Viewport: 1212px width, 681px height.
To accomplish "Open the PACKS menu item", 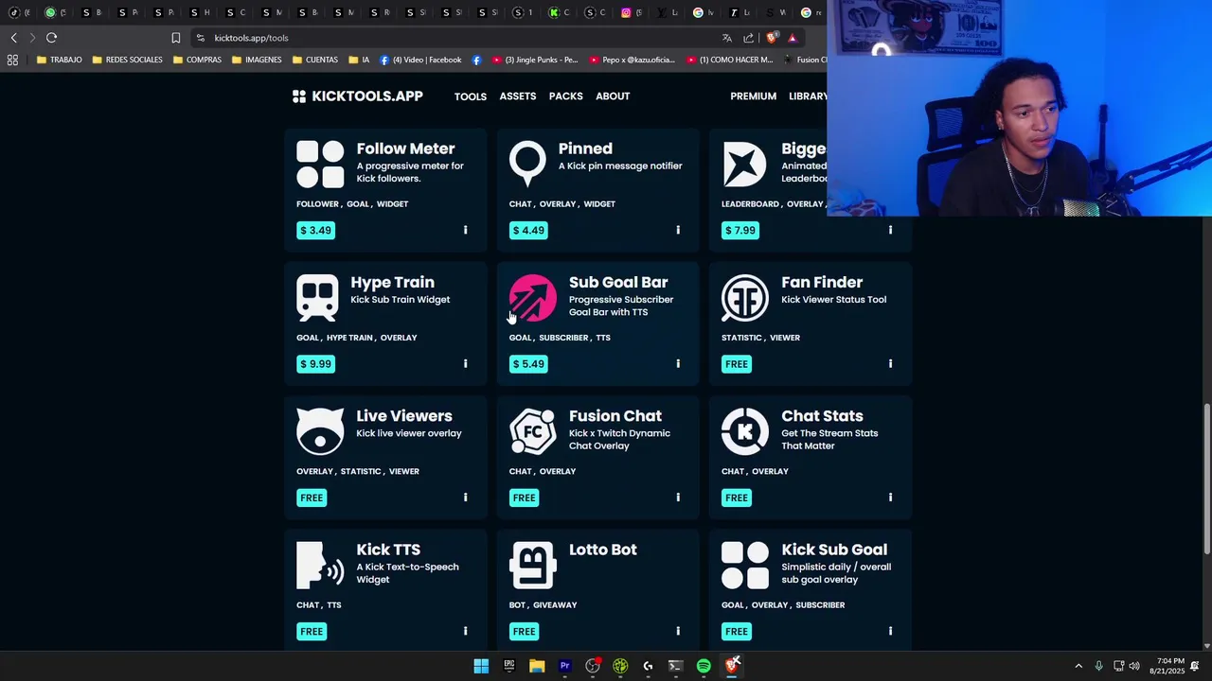I will [565, 96].
